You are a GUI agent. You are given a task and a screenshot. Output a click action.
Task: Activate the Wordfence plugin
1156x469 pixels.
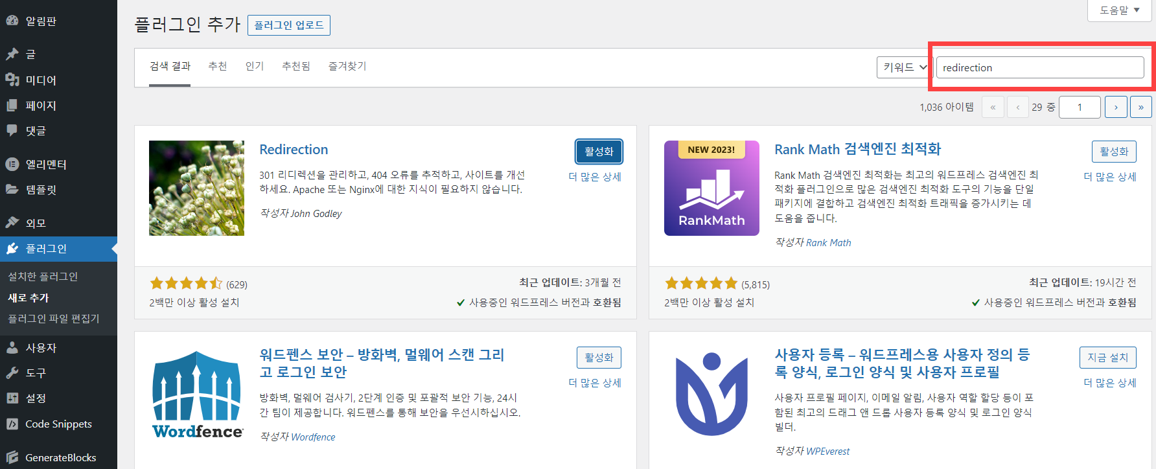(599, 358)
